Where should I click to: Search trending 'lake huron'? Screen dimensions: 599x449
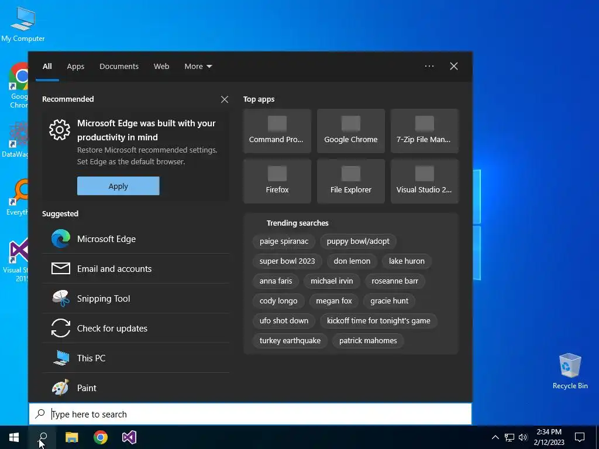pos(407,261)
